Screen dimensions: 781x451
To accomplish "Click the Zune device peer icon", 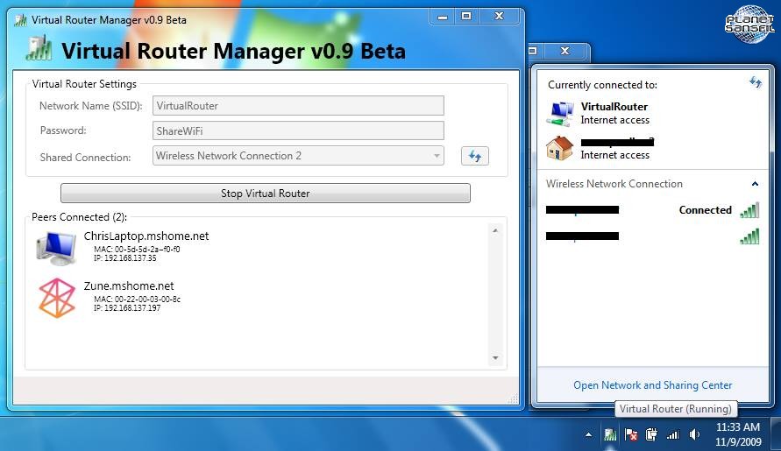I will (57, 298).
